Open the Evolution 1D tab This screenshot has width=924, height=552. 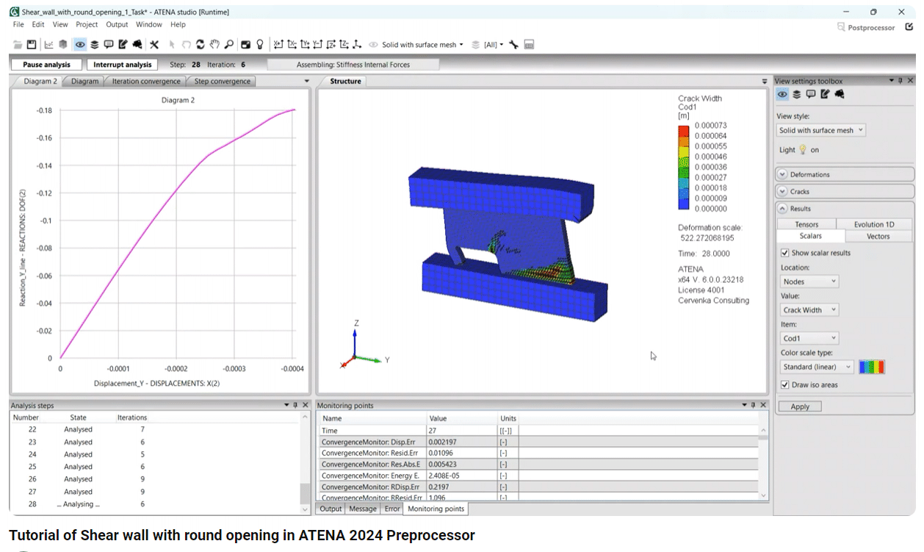(x=874, y=224)
